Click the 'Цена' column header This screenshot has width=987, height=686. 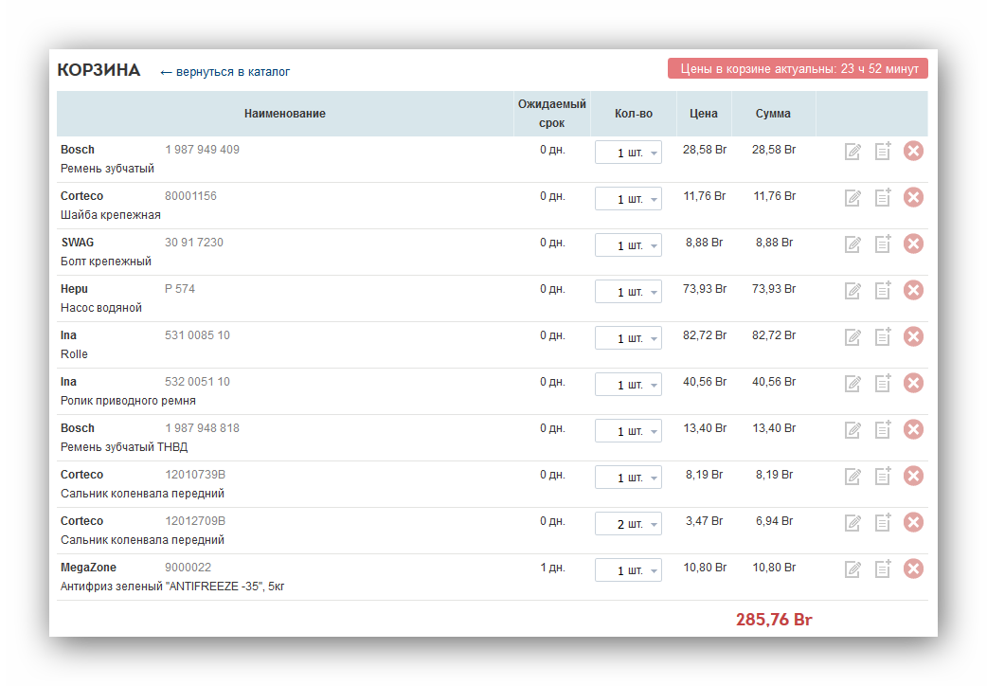[703, 114]
